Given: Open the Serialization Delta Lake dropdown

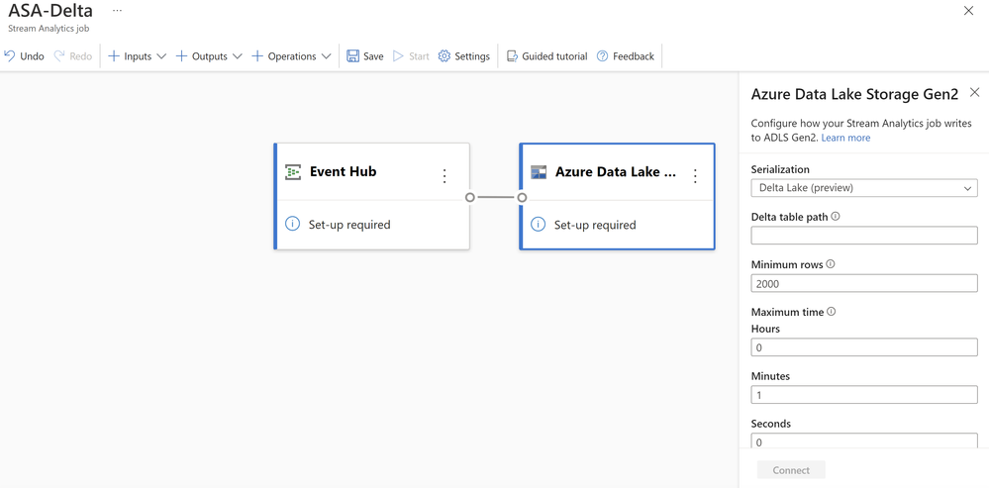Looking at the screenshot, I should coord(864,188).
